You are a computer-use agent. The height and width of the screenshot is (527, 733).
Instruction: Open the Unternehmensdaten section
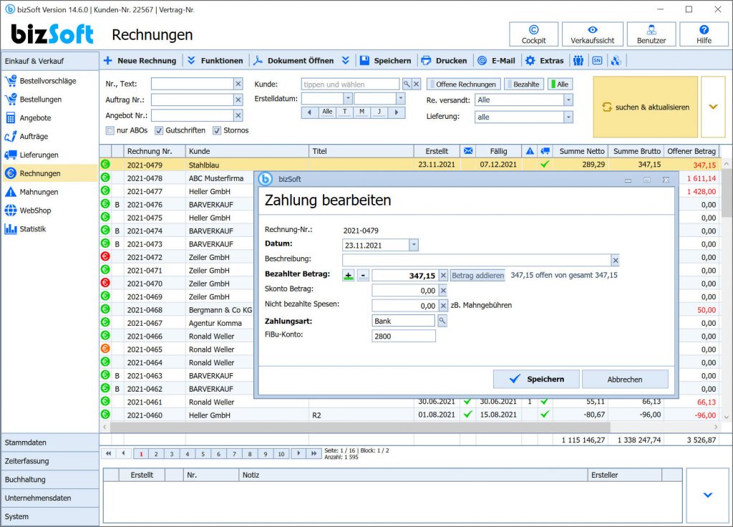pos(49,498)
